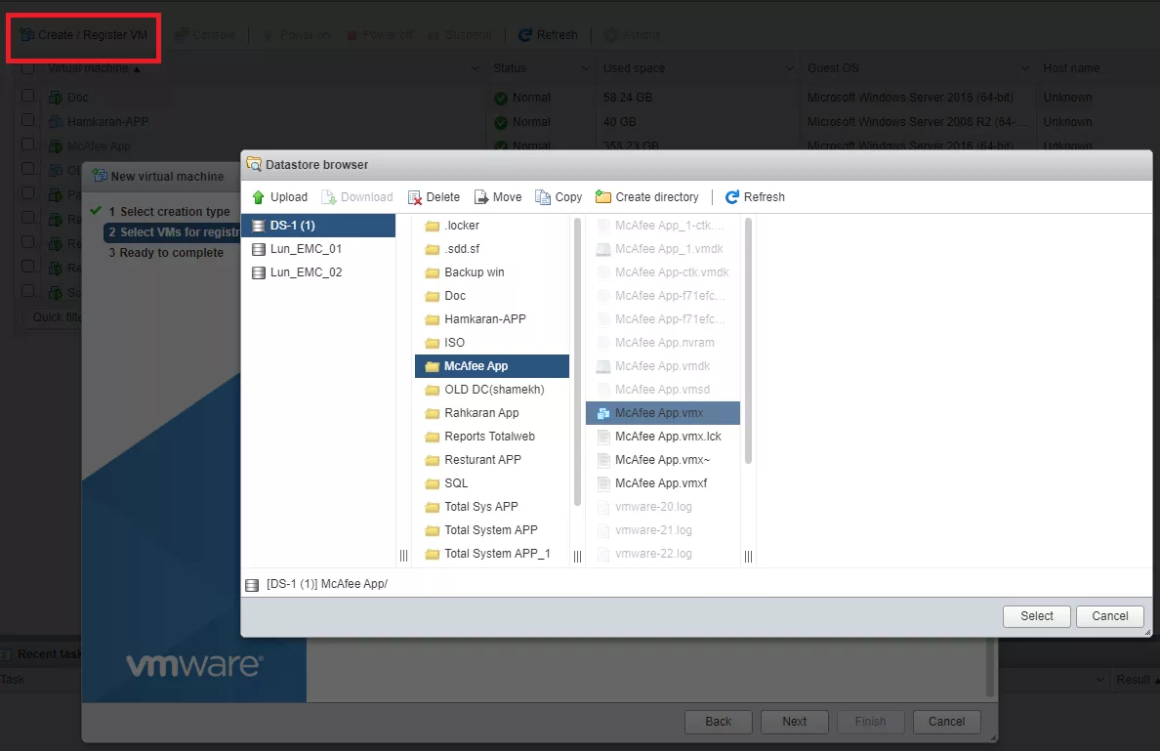Select the McAfee App.vmxf file icon

(x=602, y=483)
